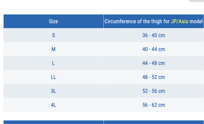Image resolution: width=204 pixels, height=124 pixels.
Task: Click the thigh circumference JP/Asia header
Action: pos(154,21)
